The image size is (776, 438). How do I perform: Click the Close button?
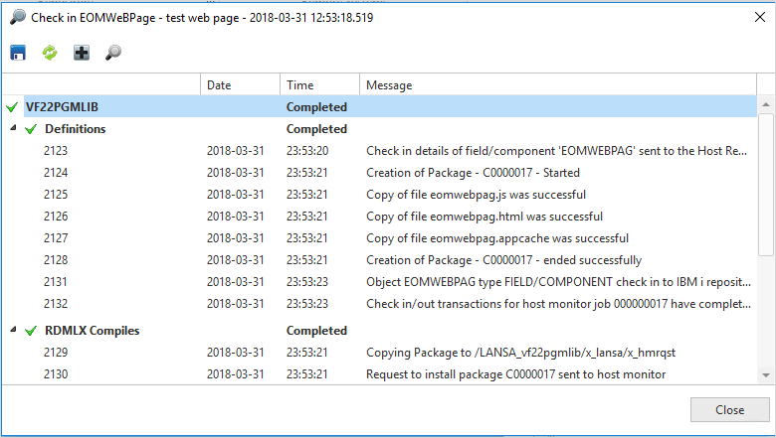730,410
